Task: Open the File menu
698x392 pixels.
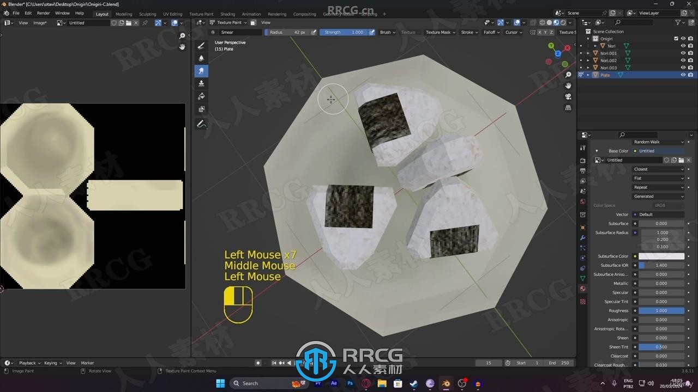Action: (16, 13)
